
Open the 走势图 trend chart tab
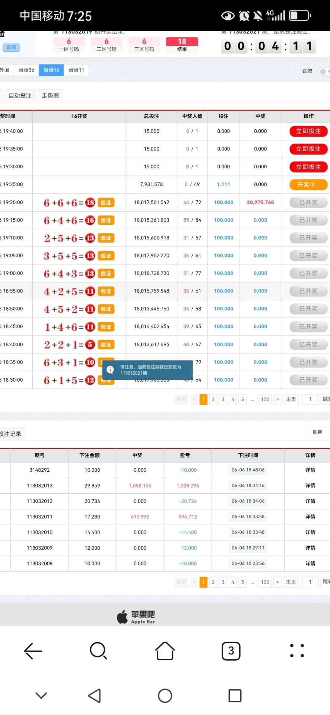click(50, 96)
